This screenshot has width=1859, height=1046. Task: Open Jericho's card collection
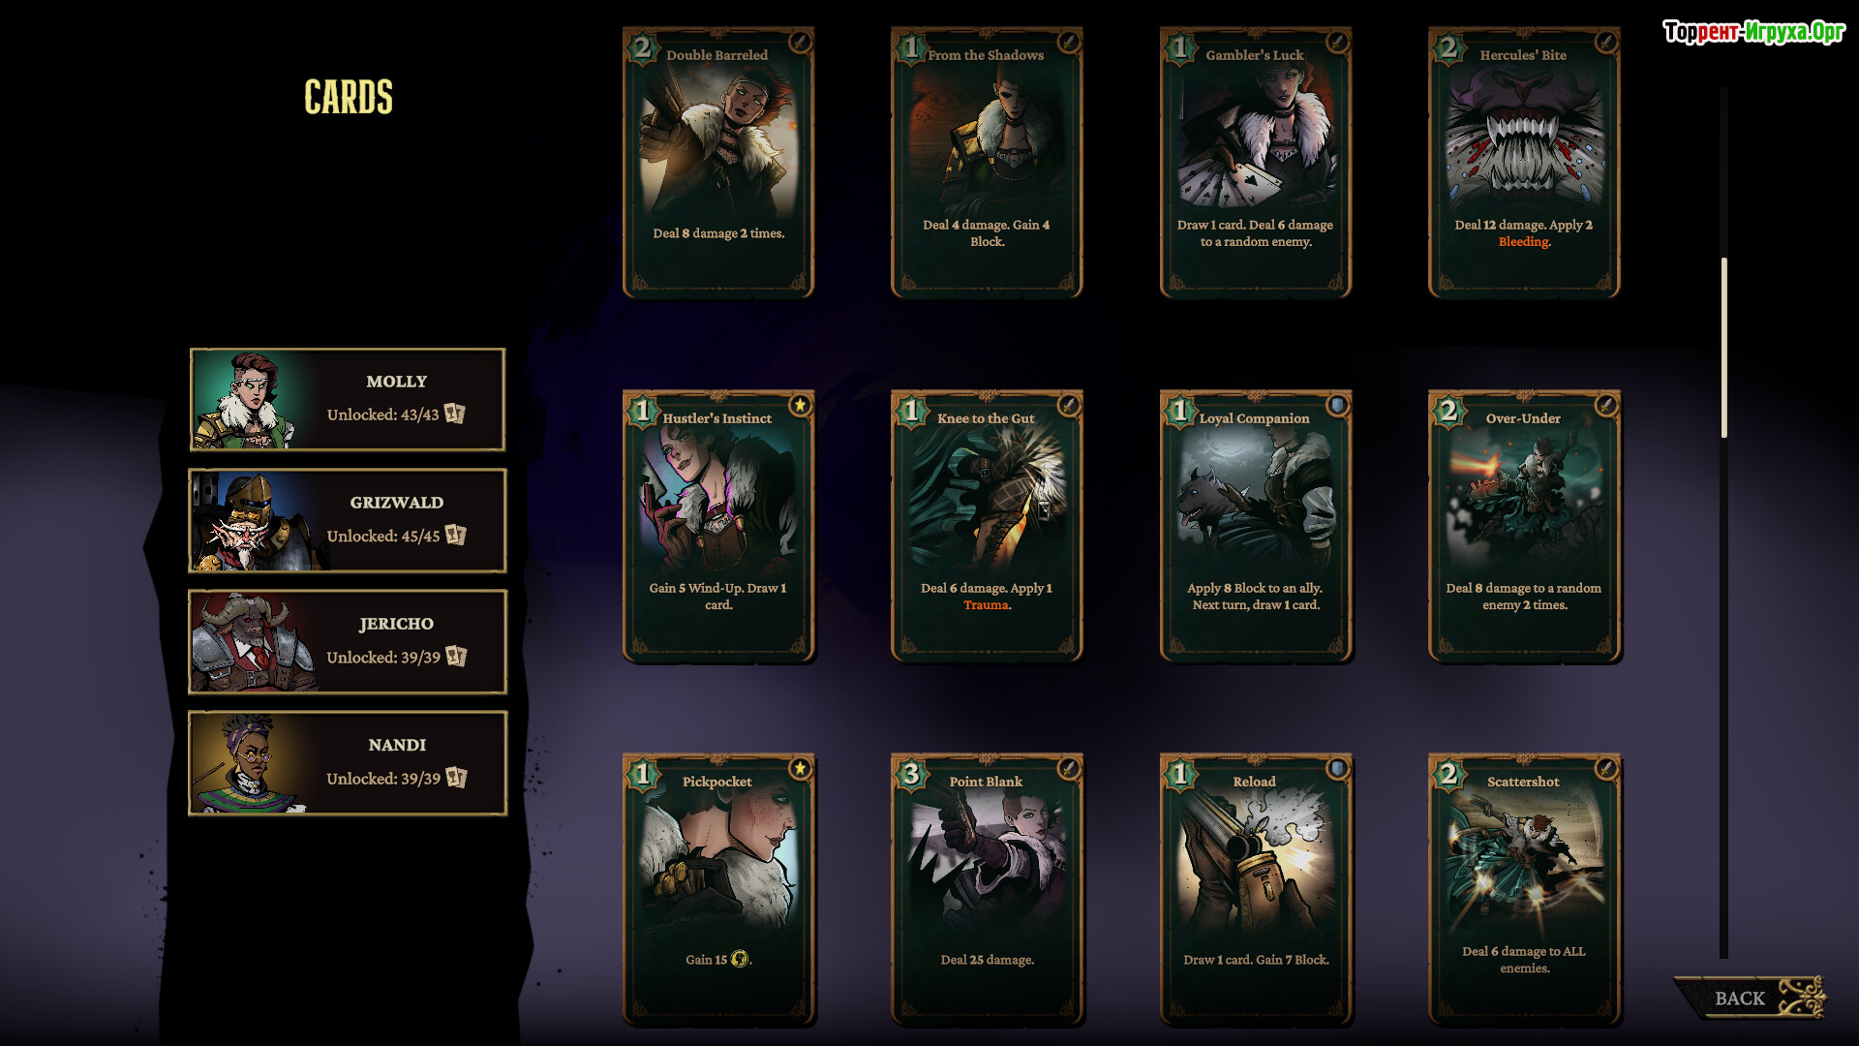[348, 641]
